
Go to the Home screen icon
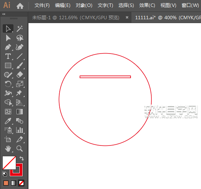(20, 6)
